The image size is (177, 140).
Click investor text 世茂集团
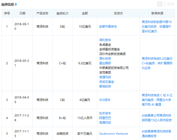tap(105, 73)
